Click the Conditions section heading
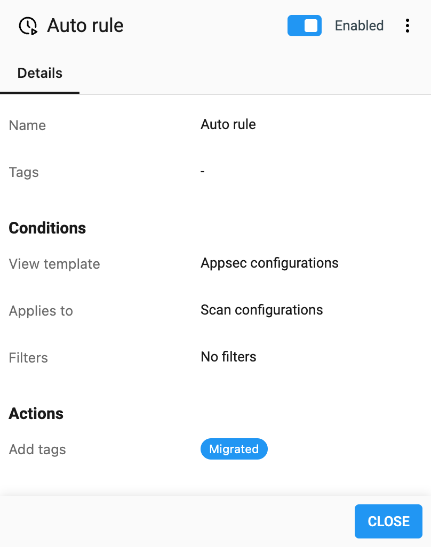 [47, 228]
